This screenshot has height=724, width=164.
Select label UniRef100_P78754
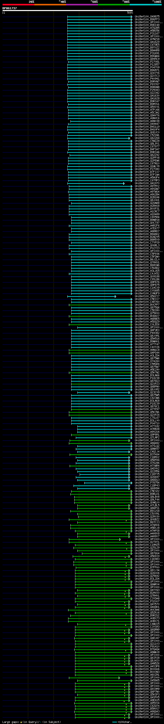coord(147,483)
